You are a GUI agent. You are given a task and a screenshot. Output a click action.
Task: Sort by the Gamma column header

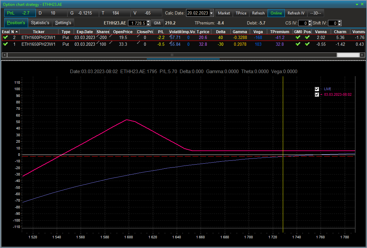240,32
